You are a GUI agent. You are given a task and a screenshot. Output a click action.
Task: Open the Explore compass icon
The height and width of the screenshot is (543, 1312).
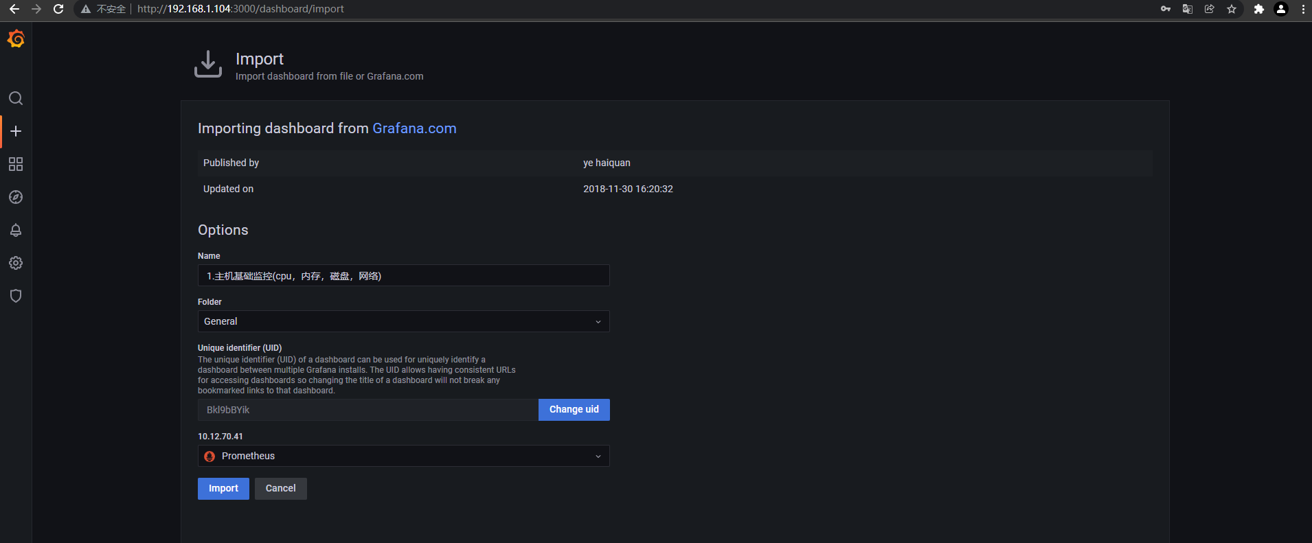coord(16,197)
